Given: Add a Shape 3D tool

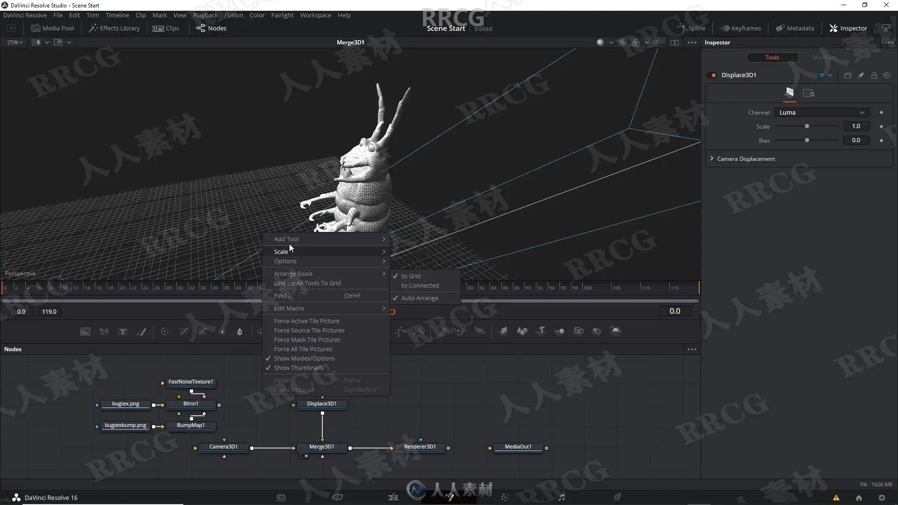Looking at the screenshot, I should point(522,331).
